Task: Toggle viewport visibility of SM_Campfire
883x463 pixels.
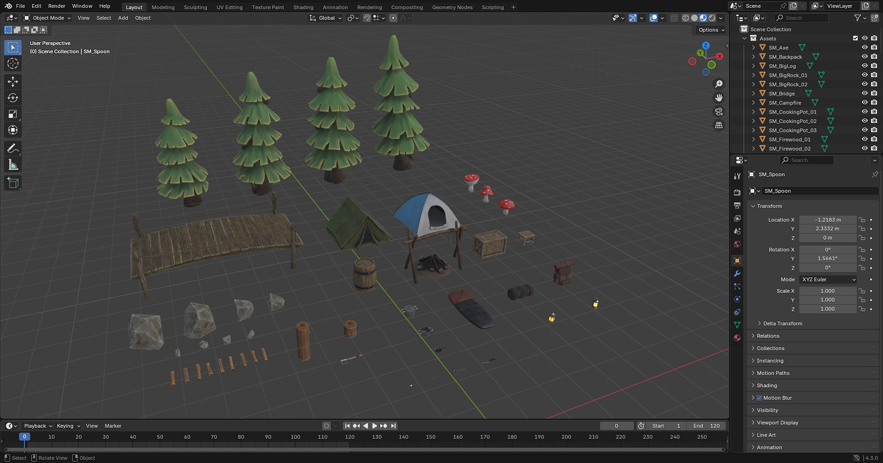Action: (x=865, y=103)
